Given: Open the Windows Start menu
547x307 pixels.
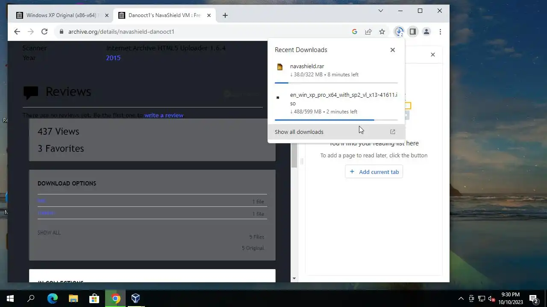Looking at the screenshot, I should 10,298.
